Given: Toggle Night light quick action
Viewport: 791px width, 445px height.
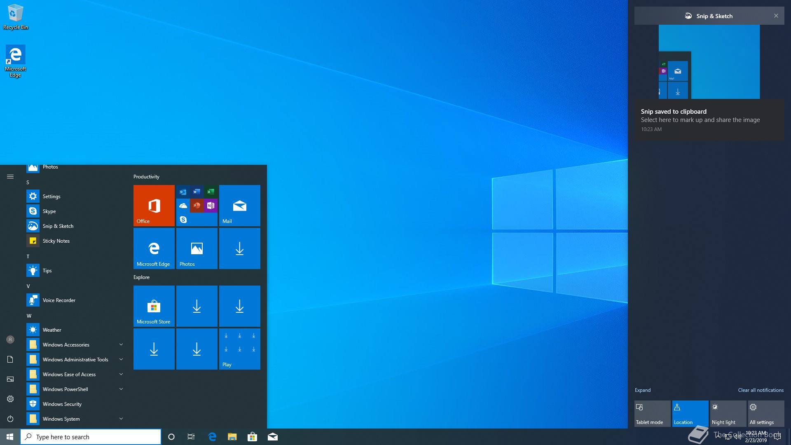Looking at the screenshot, I should pyautogui.click(x=728, y=414).
